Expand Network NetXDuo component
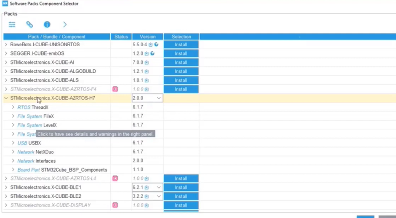This screenshot has height=218, width=396. (x=13, y=152)
